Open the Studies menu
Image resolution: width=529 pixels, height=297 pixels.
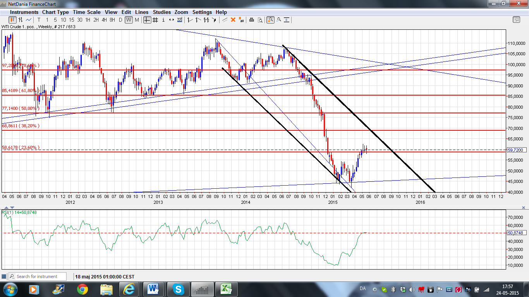pos(161,12)
